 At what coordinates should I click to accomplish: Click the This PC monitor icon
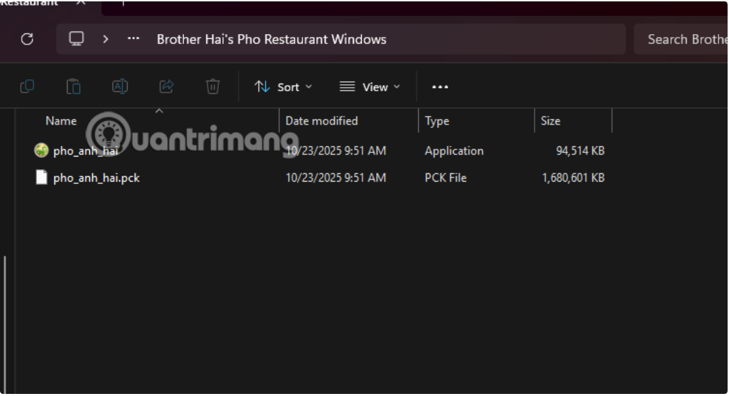[x=77, y=39]
